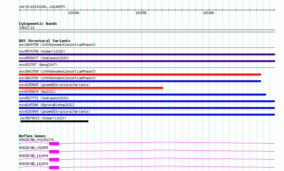Image resolution: width=284 pixels, height=171 pixels.
Task: Open variant nsv4260949 (gnomADStructuralVariants) label
Action: point(55,111)
